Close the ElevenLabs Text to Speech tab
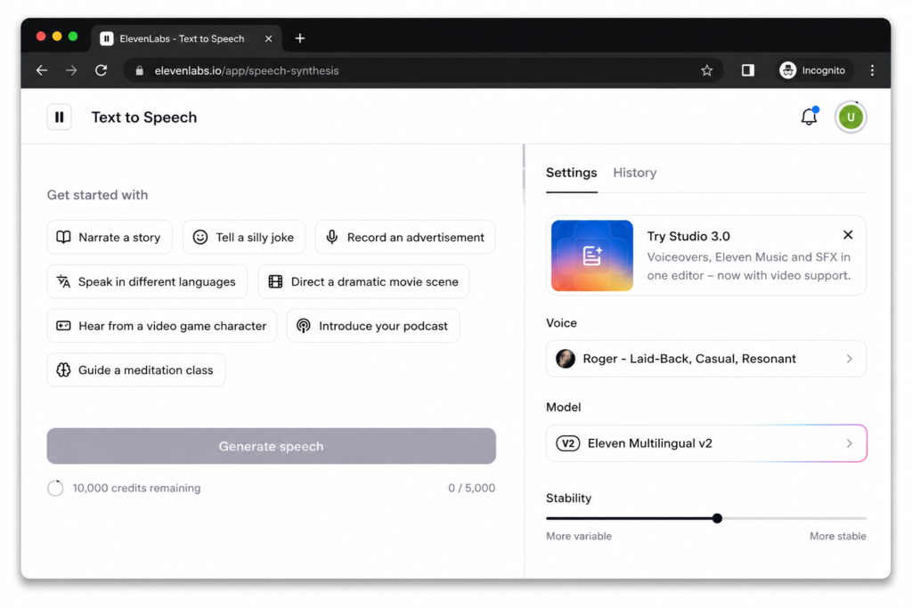Viewport: 912px width, 608px height. [268, 38]
